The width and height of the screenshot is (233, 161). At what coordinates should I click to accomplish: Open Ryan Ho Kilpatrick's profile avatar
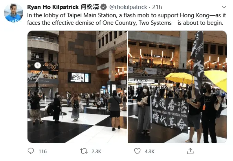tap(13, 13)
